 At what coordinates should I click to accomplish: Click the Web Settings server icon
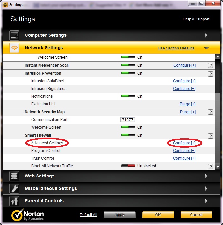14,176
